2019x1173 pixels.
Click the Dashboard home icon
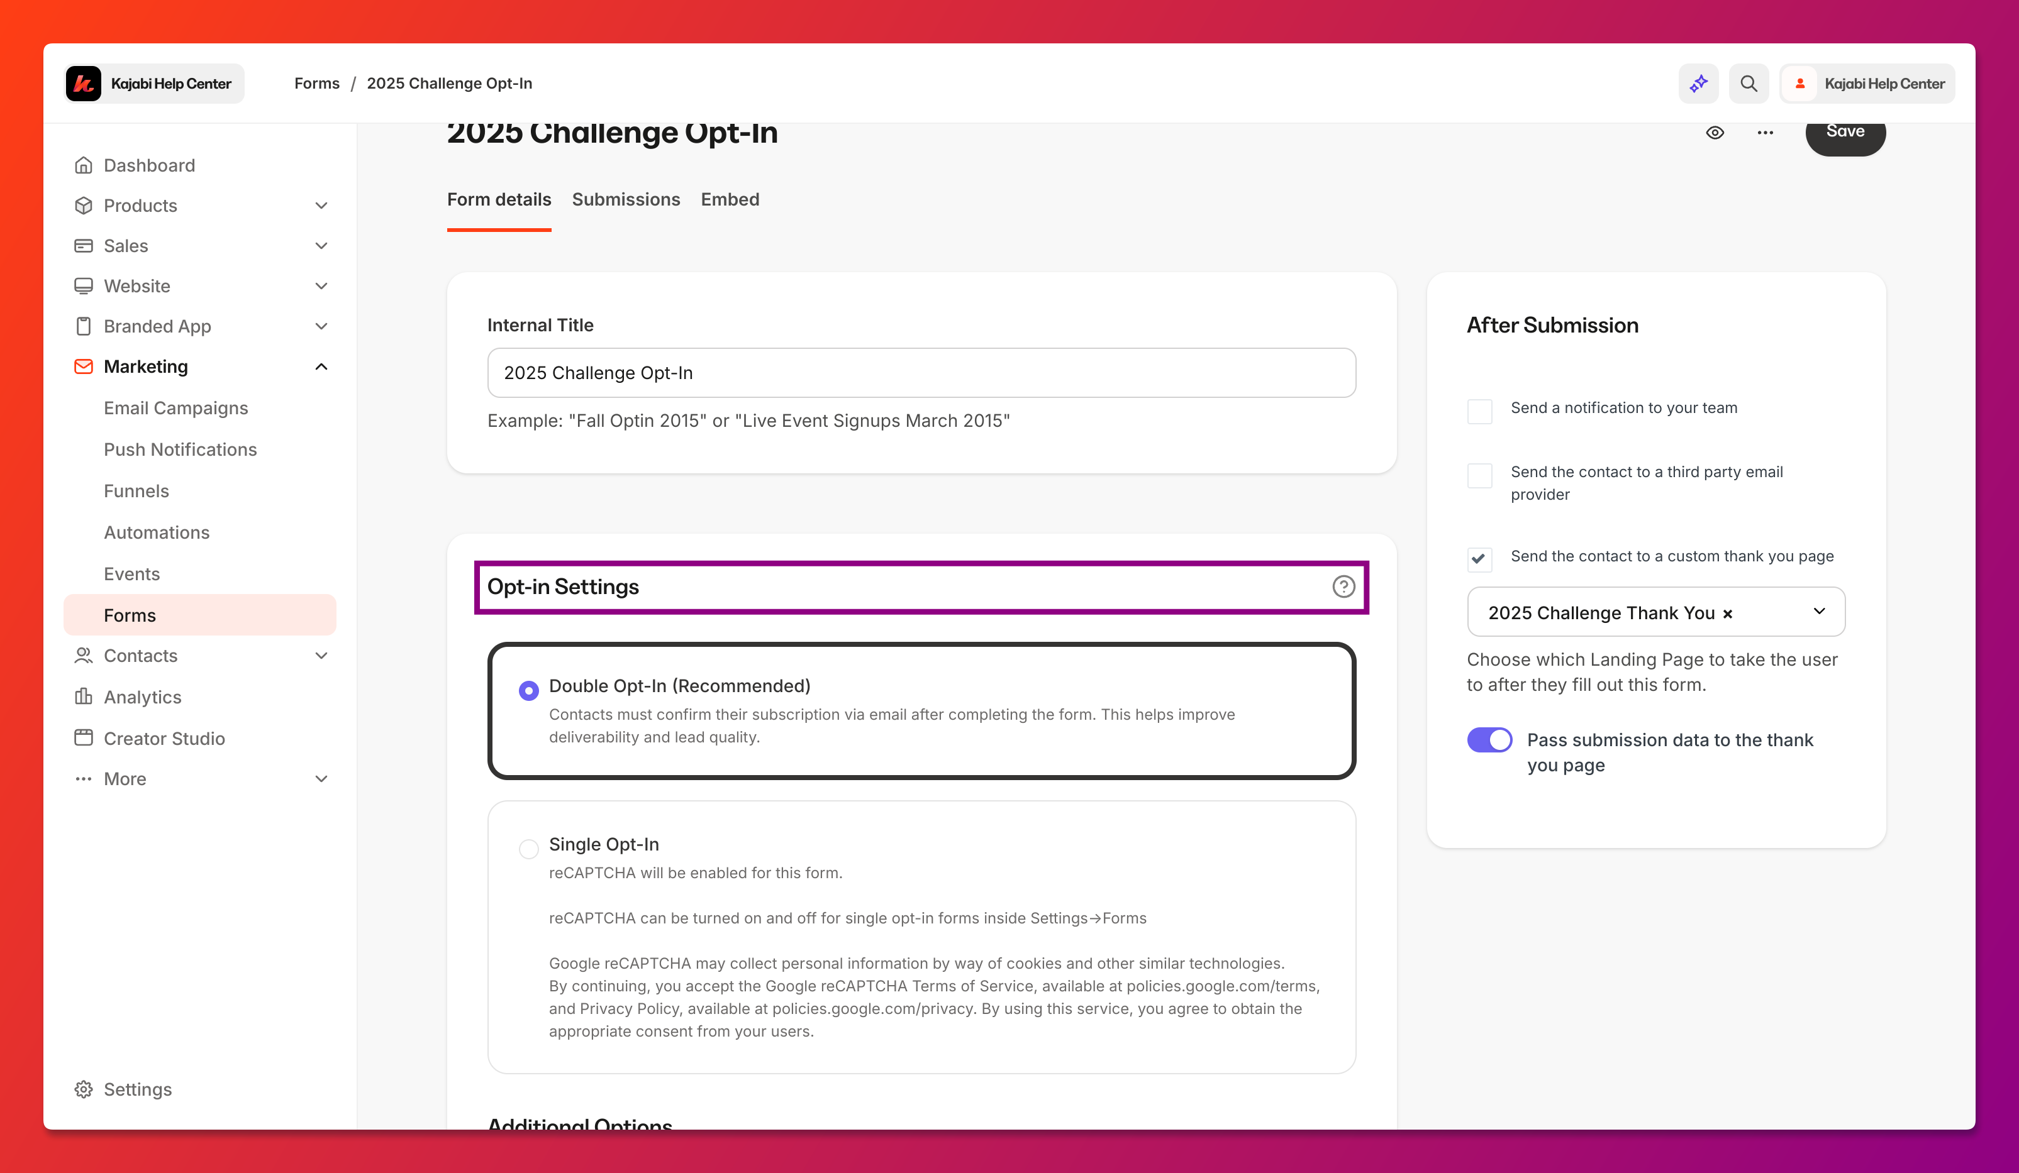pos(83,166)
